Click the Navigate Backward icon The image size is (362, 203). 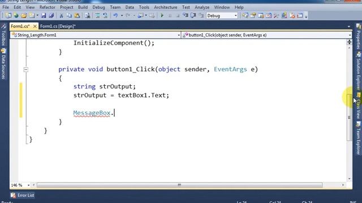(x=141, y=16)
